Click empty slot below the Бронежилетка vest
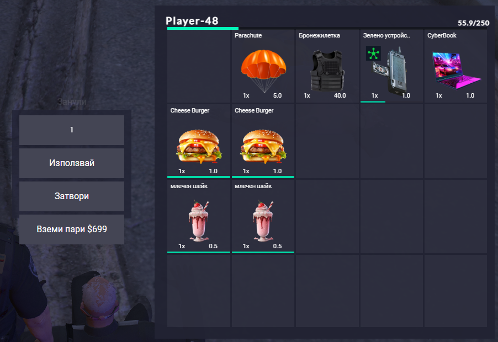The width and height of the screenshot is (498, 342). click(x=327, y=141)
